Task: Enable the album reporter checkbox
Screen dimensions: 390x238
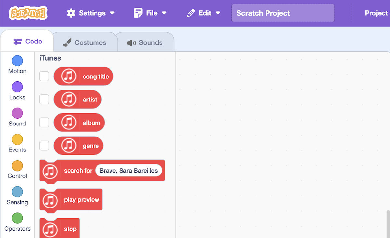Action: tap(44, 123)
